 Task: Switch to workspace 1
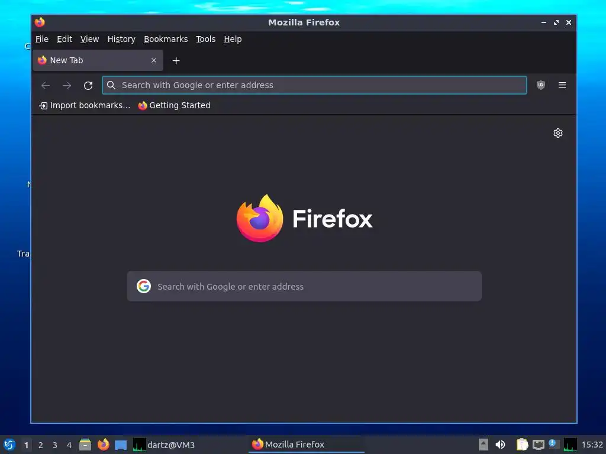26,445
